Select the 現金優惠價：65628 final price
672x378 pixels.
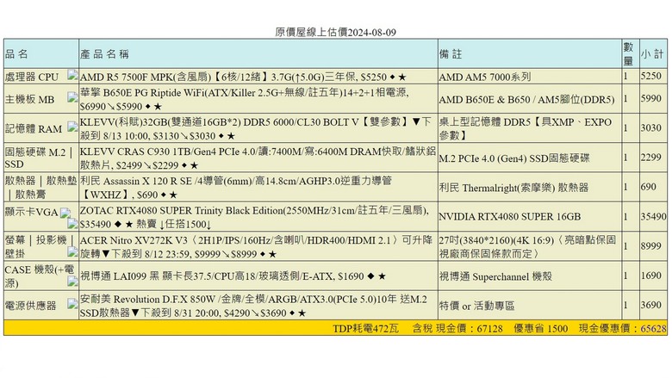(623, 328)
